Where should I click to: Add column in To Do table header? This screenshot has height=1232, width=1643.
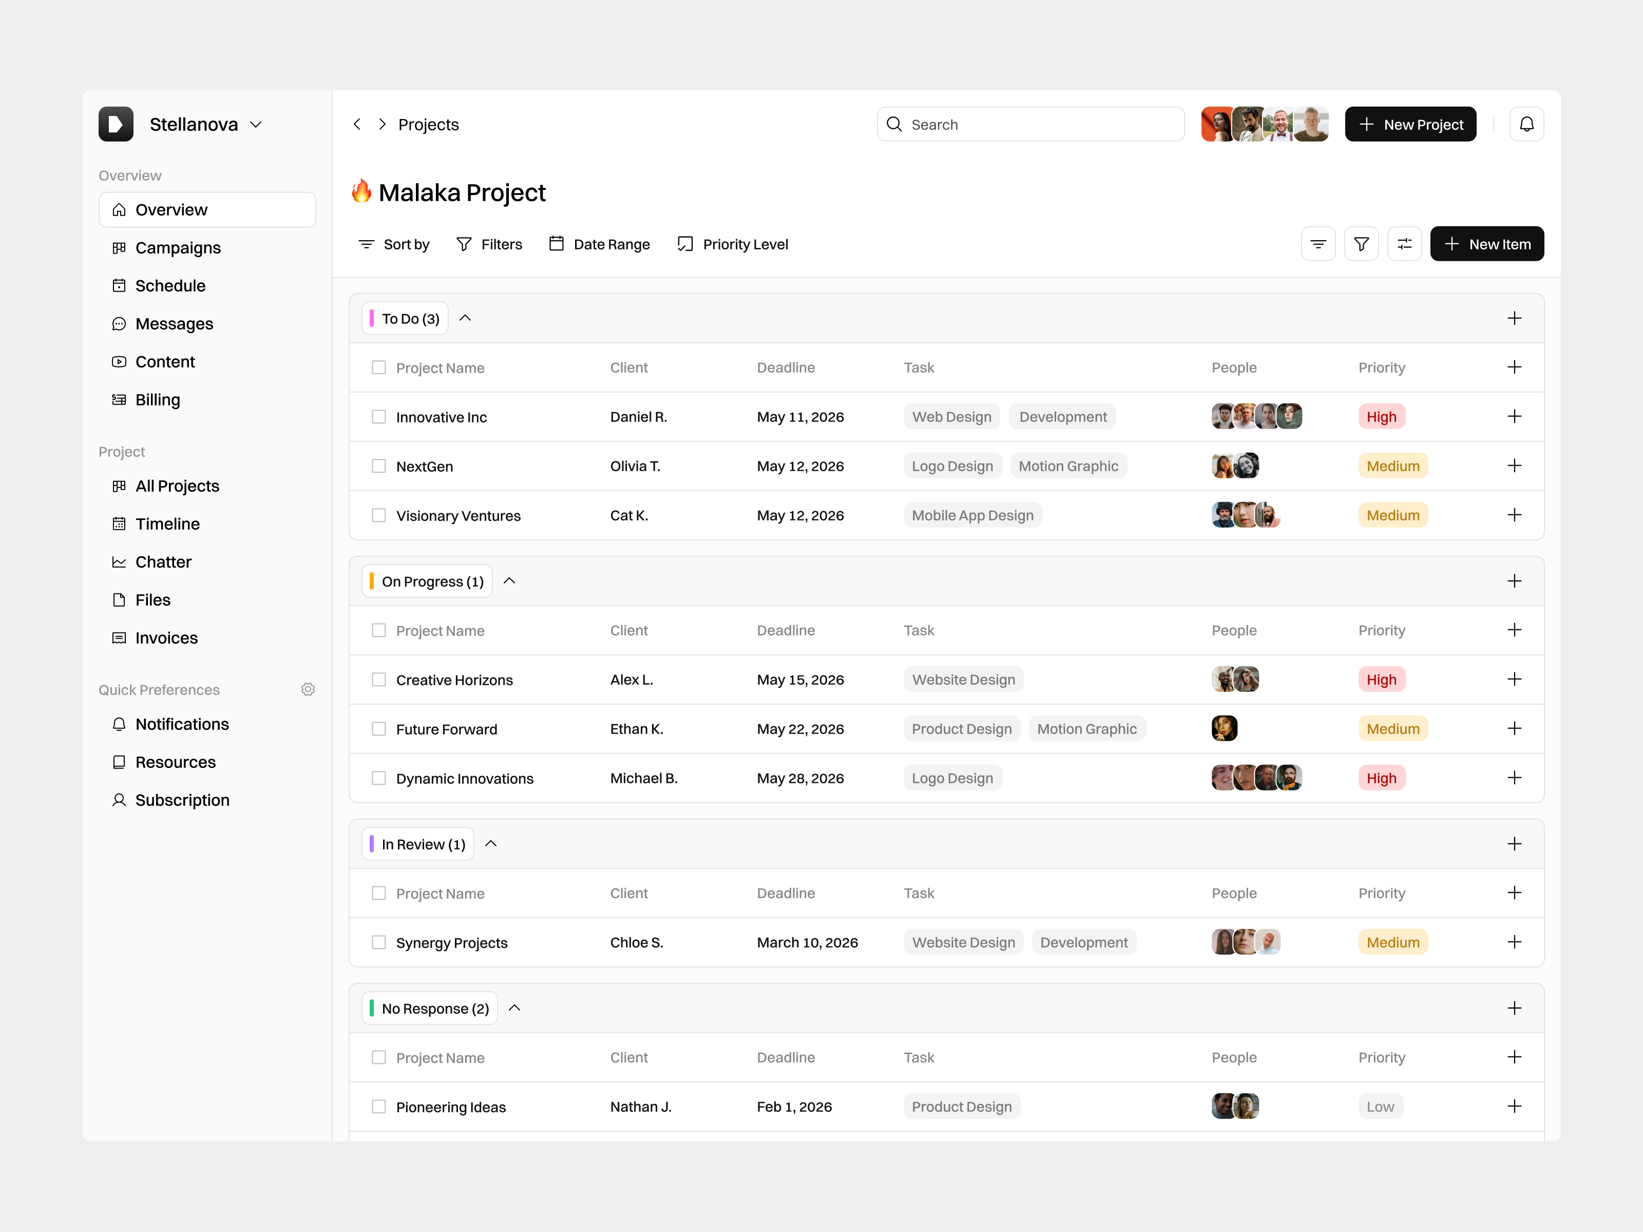pyautogui.click(x=1514, y=367)
